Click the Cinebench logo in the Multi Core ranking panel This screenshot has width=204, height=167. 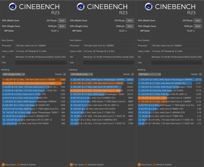click(81, 7)
